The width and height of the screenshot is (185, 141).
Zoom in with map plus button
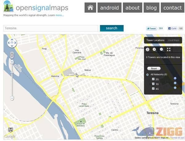tap(12, 62)
